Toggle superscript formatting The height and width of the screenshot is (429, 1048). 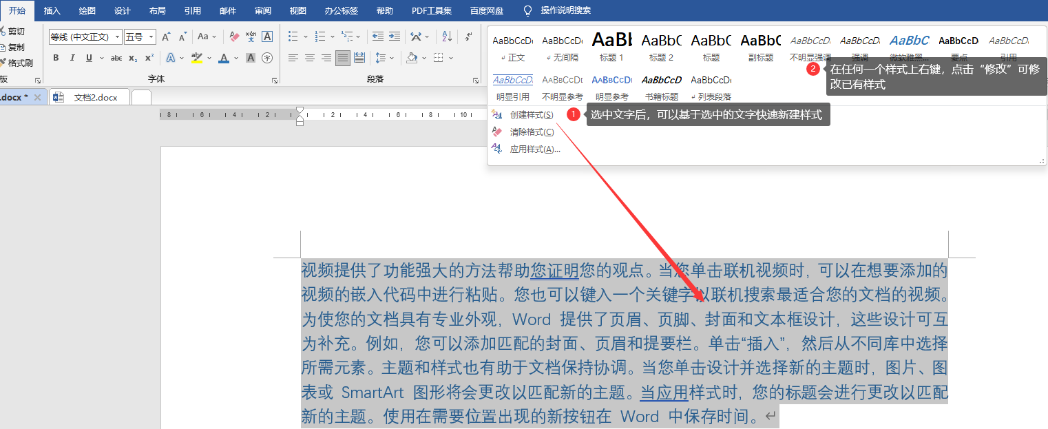[x=149, y=58]
